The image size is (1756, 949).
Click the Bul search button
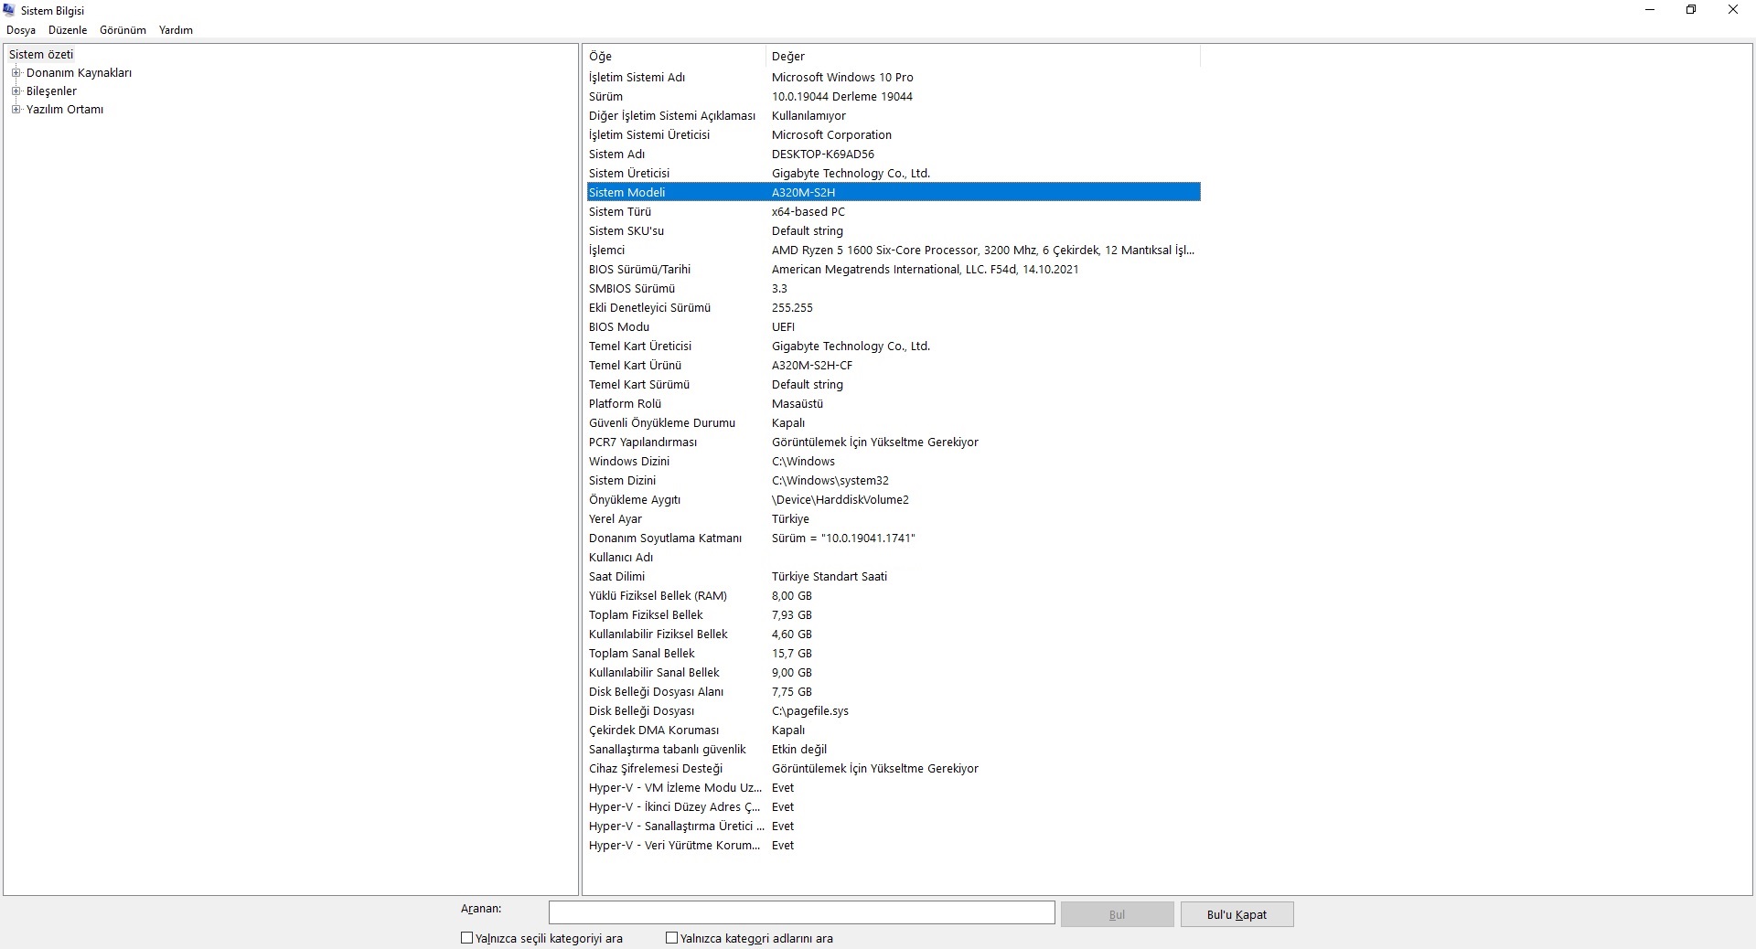(1117, 914)
